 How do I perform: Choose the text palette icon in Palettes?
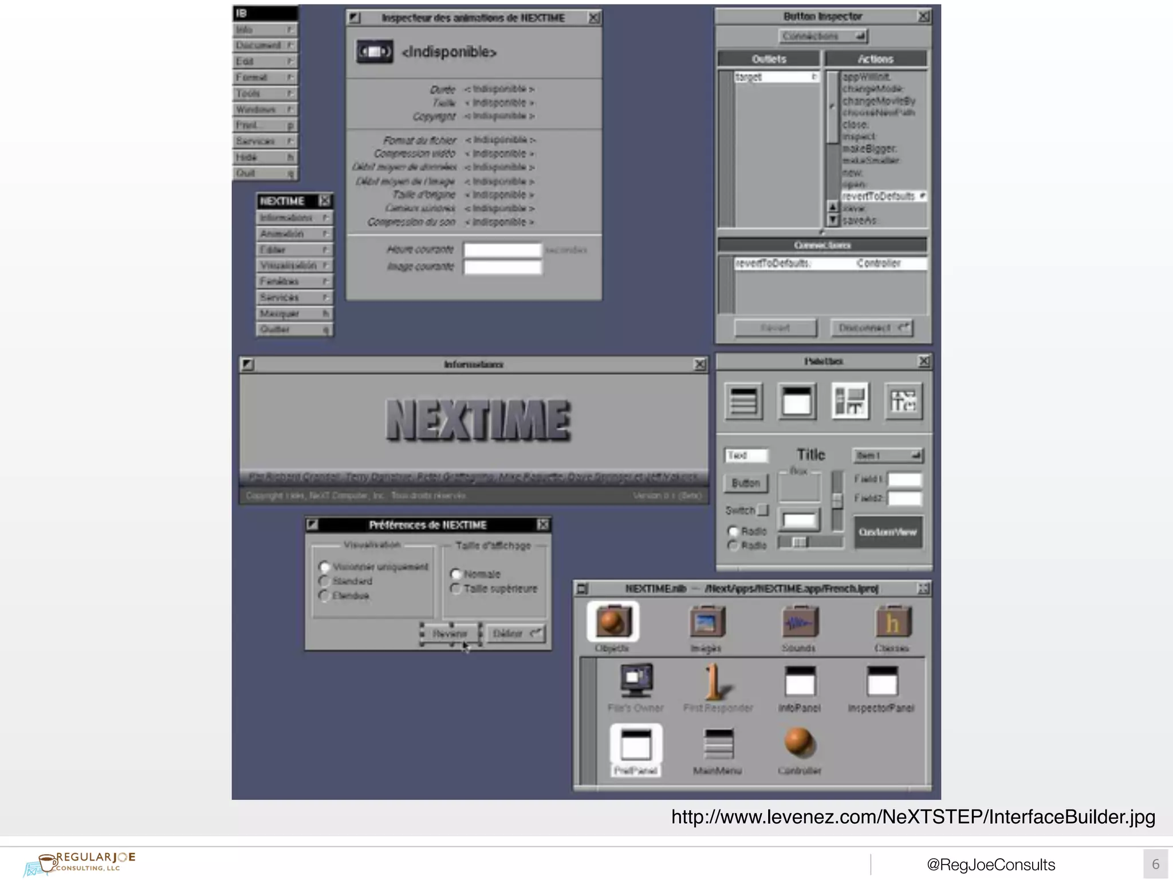point(903,401)
